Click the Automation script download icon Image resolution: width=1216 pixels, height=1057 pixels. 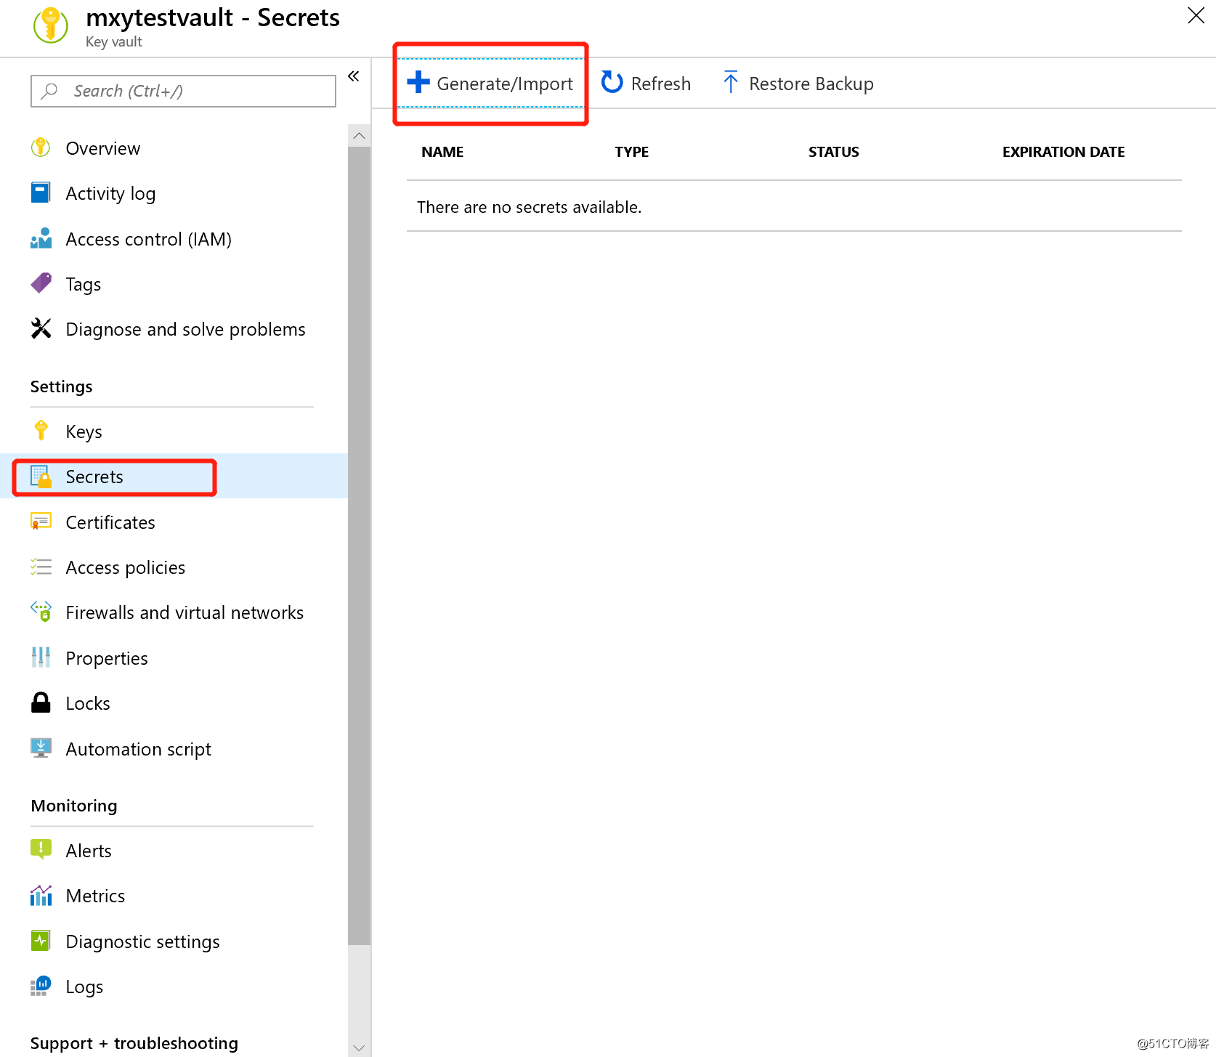[41, 748]
